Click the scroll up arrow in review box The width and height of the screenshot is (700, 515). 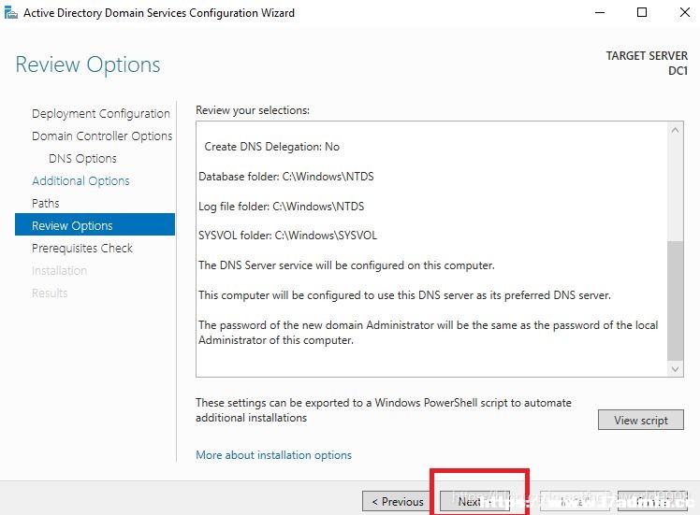click(x=675, y=130)
